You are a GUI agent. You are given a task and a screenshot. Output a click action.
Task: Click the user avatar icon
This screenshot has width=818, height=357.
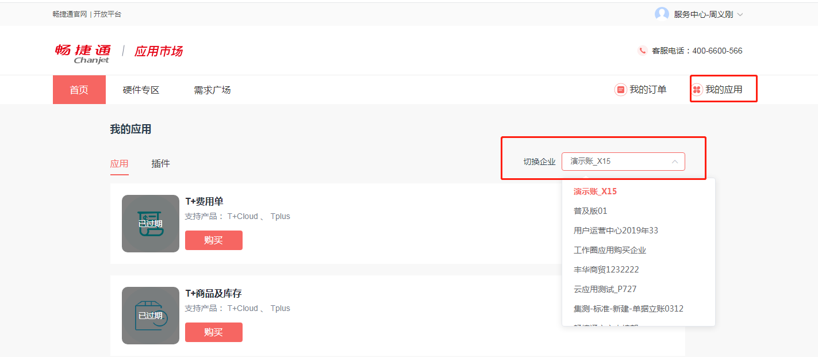pos(662,14)
